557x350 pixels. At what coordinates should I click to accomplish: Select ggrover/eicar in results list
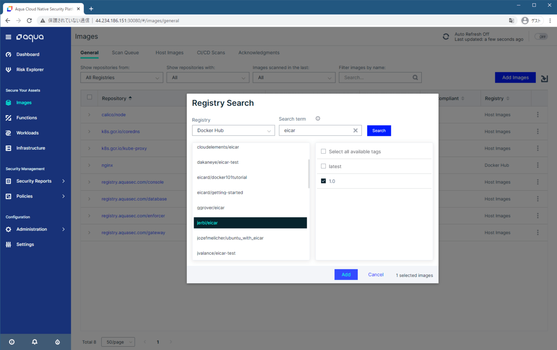tap(211, 208)
